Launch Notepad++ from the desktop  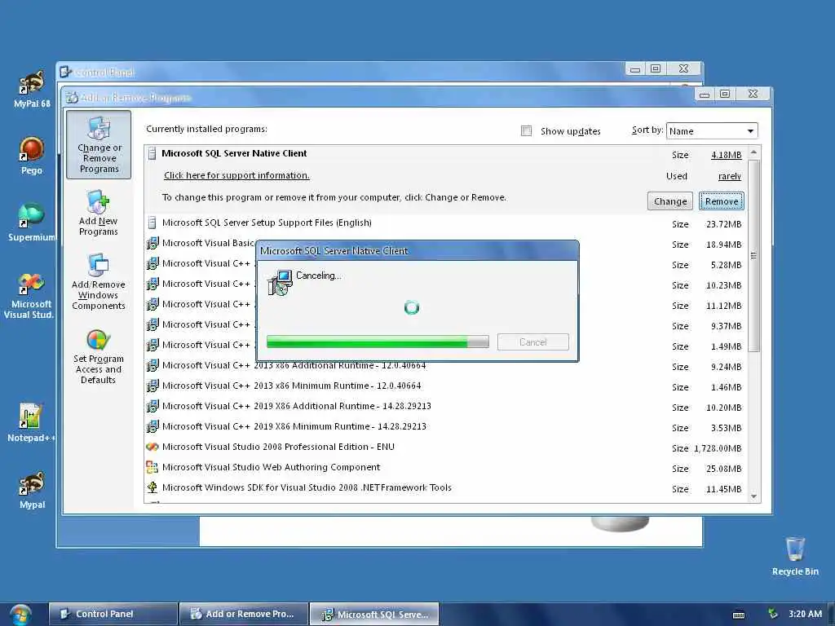coord(30,423)
